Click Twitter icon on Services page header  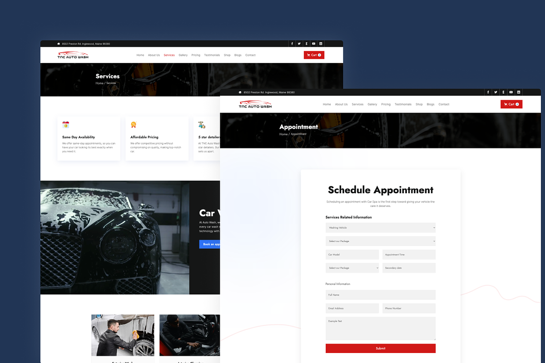point(299,44)
